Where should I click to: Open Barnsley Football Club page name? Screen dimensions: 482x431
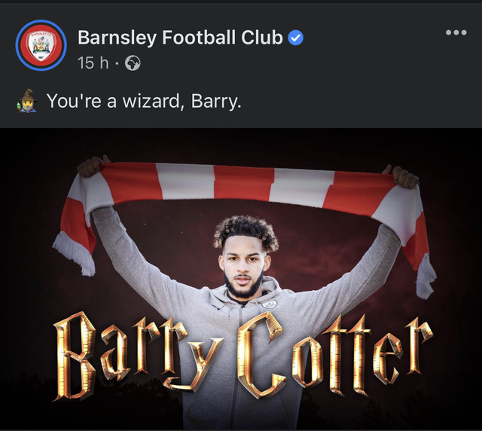pos(180,38)
